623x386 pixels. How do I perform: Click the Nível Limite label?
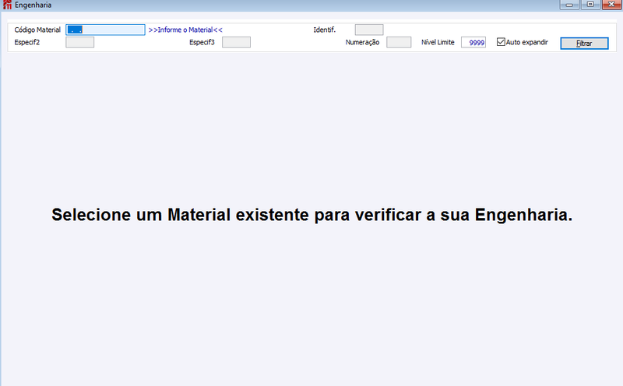(x=438, y=42)
